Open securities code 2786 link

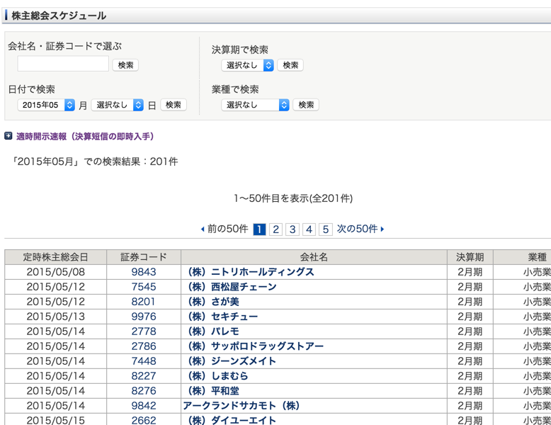(x=144, y=346)
